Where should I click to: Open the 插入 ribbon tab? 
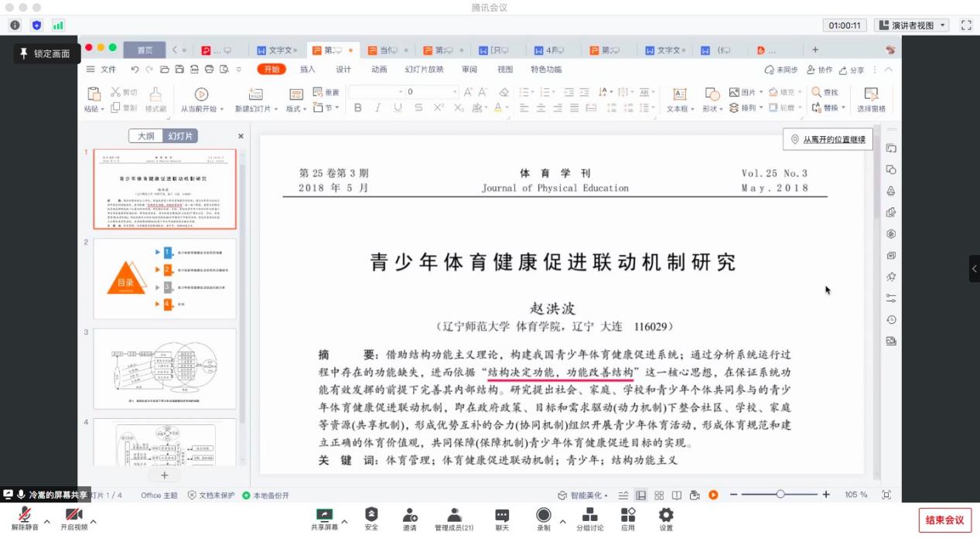308,70
